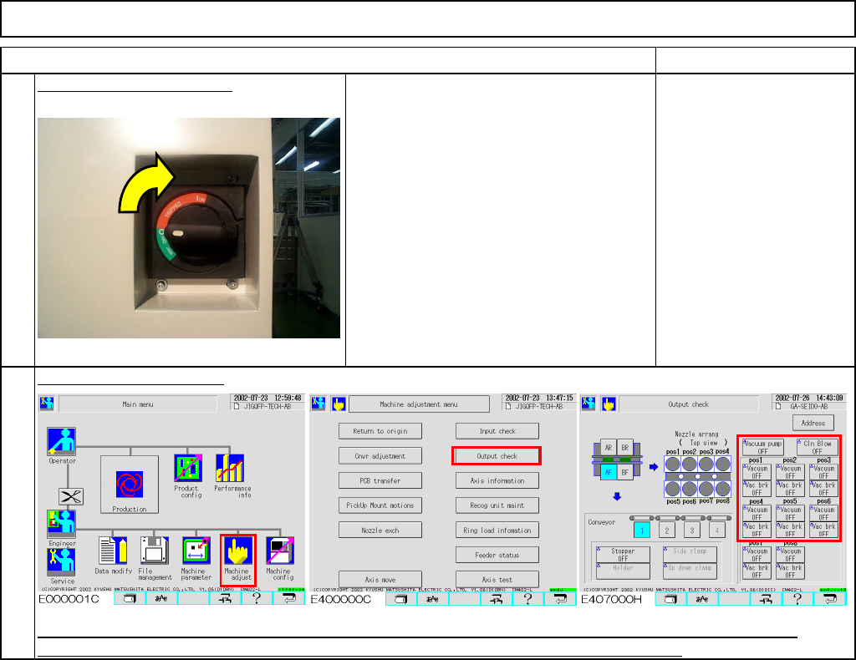This screenshot has height=660, width=856.
Task: Open the Production swirl icon
Action: (130, 485)
